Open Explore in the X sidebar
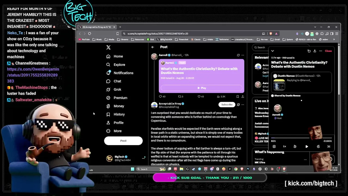Viewport: 348px width, 196px height. (x=116, y=65)
